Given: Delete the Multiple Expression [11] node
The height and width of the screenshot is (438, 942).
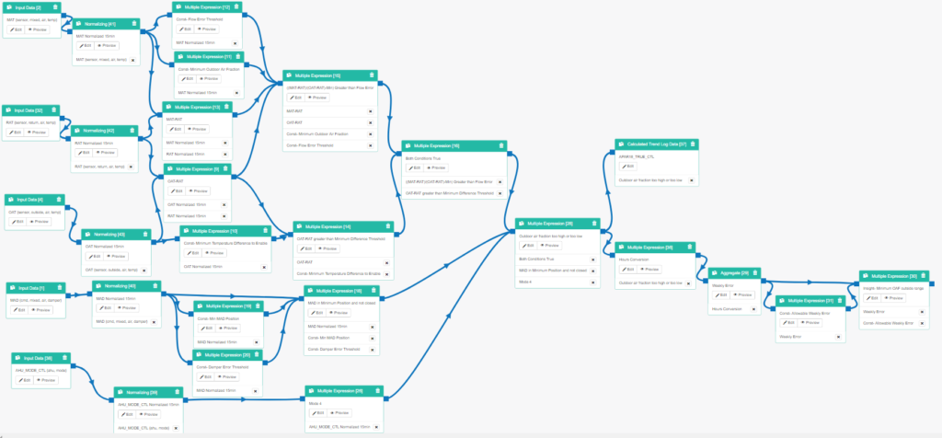Looking at the screenshot, I should point(238,56).
